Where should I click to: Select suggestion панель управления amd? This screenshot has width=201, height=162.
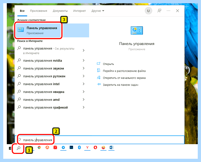41,100
